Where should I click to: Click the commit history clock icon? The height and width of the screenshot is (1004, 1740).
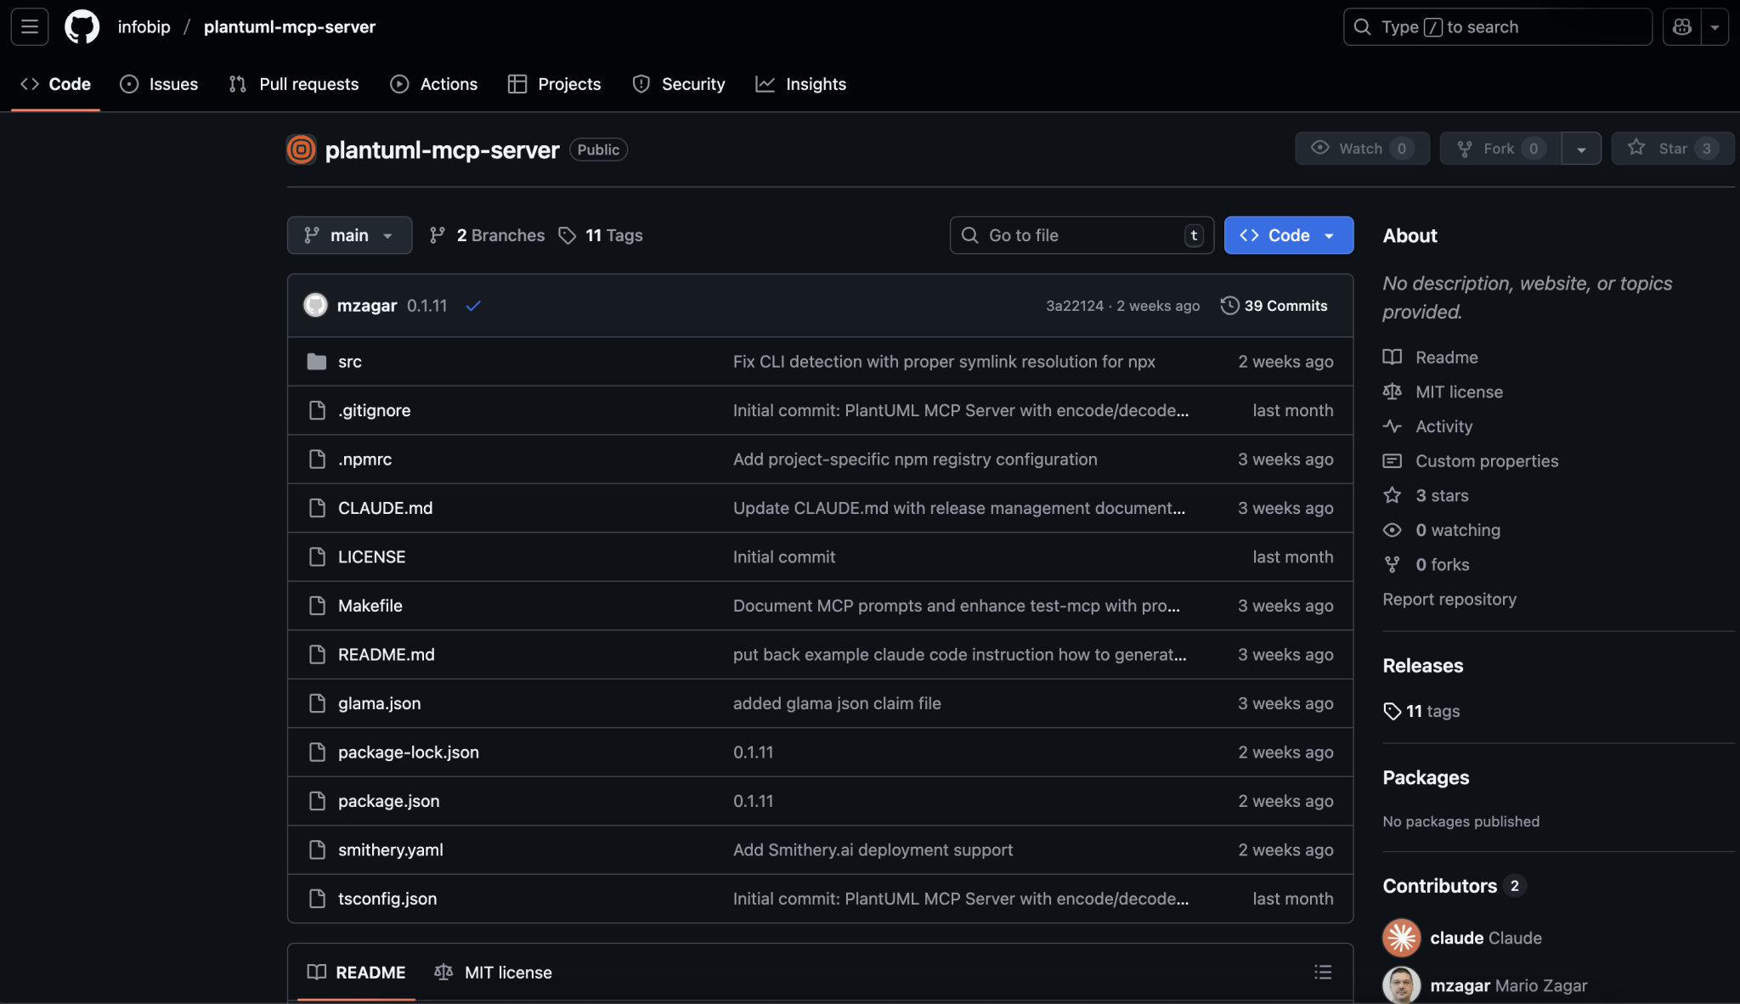(x=1229, y=305)
